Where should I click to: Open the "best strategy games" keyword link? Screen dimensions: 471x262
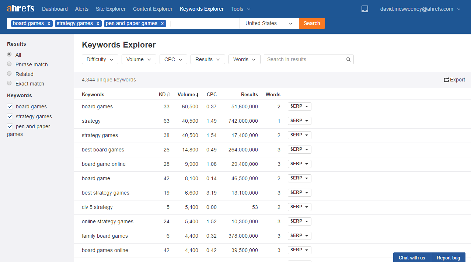(105, 193)
